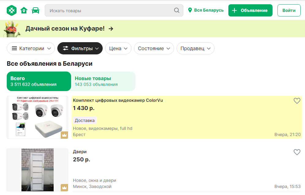The image size is (305, 195).
Task: Click the Брест location text
Action: (x=79, y=134)
